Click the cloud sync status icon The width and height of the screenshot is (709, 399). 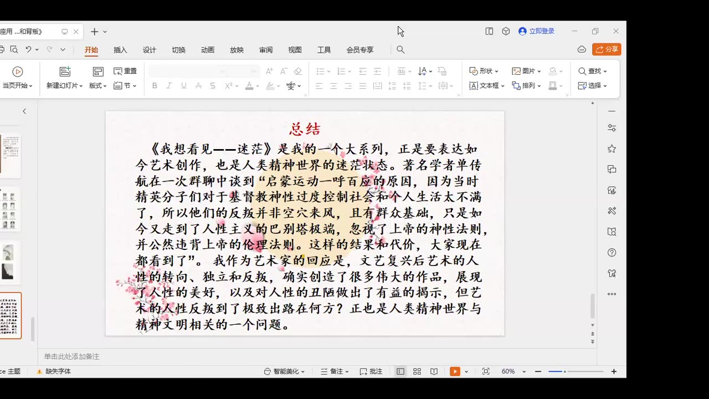[582, 49]
